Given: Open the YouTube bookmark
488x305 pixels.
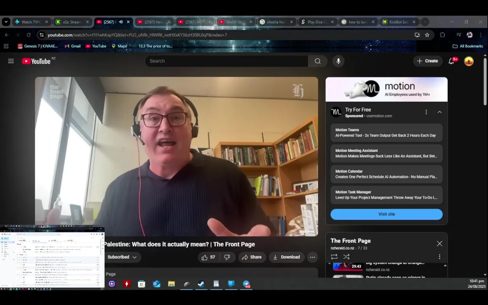Looking at the screenshot, I should point(96,46).
